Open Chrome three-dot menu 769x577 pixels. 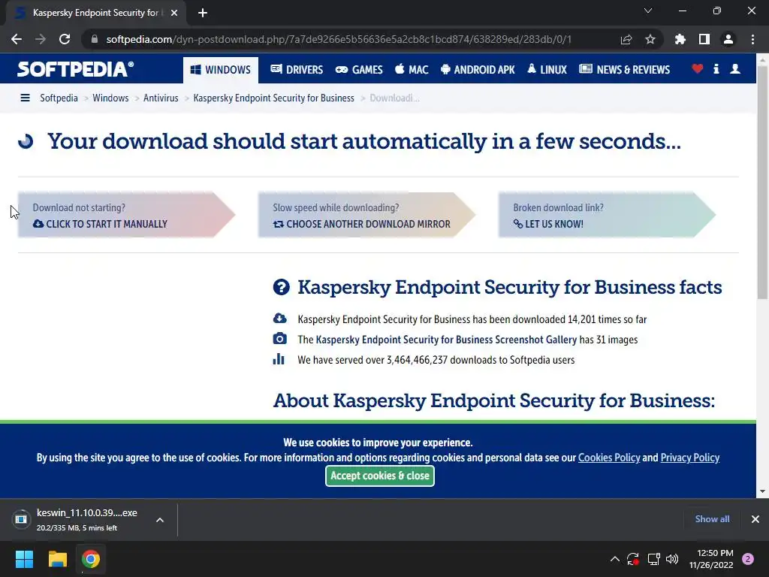[752, 39]
